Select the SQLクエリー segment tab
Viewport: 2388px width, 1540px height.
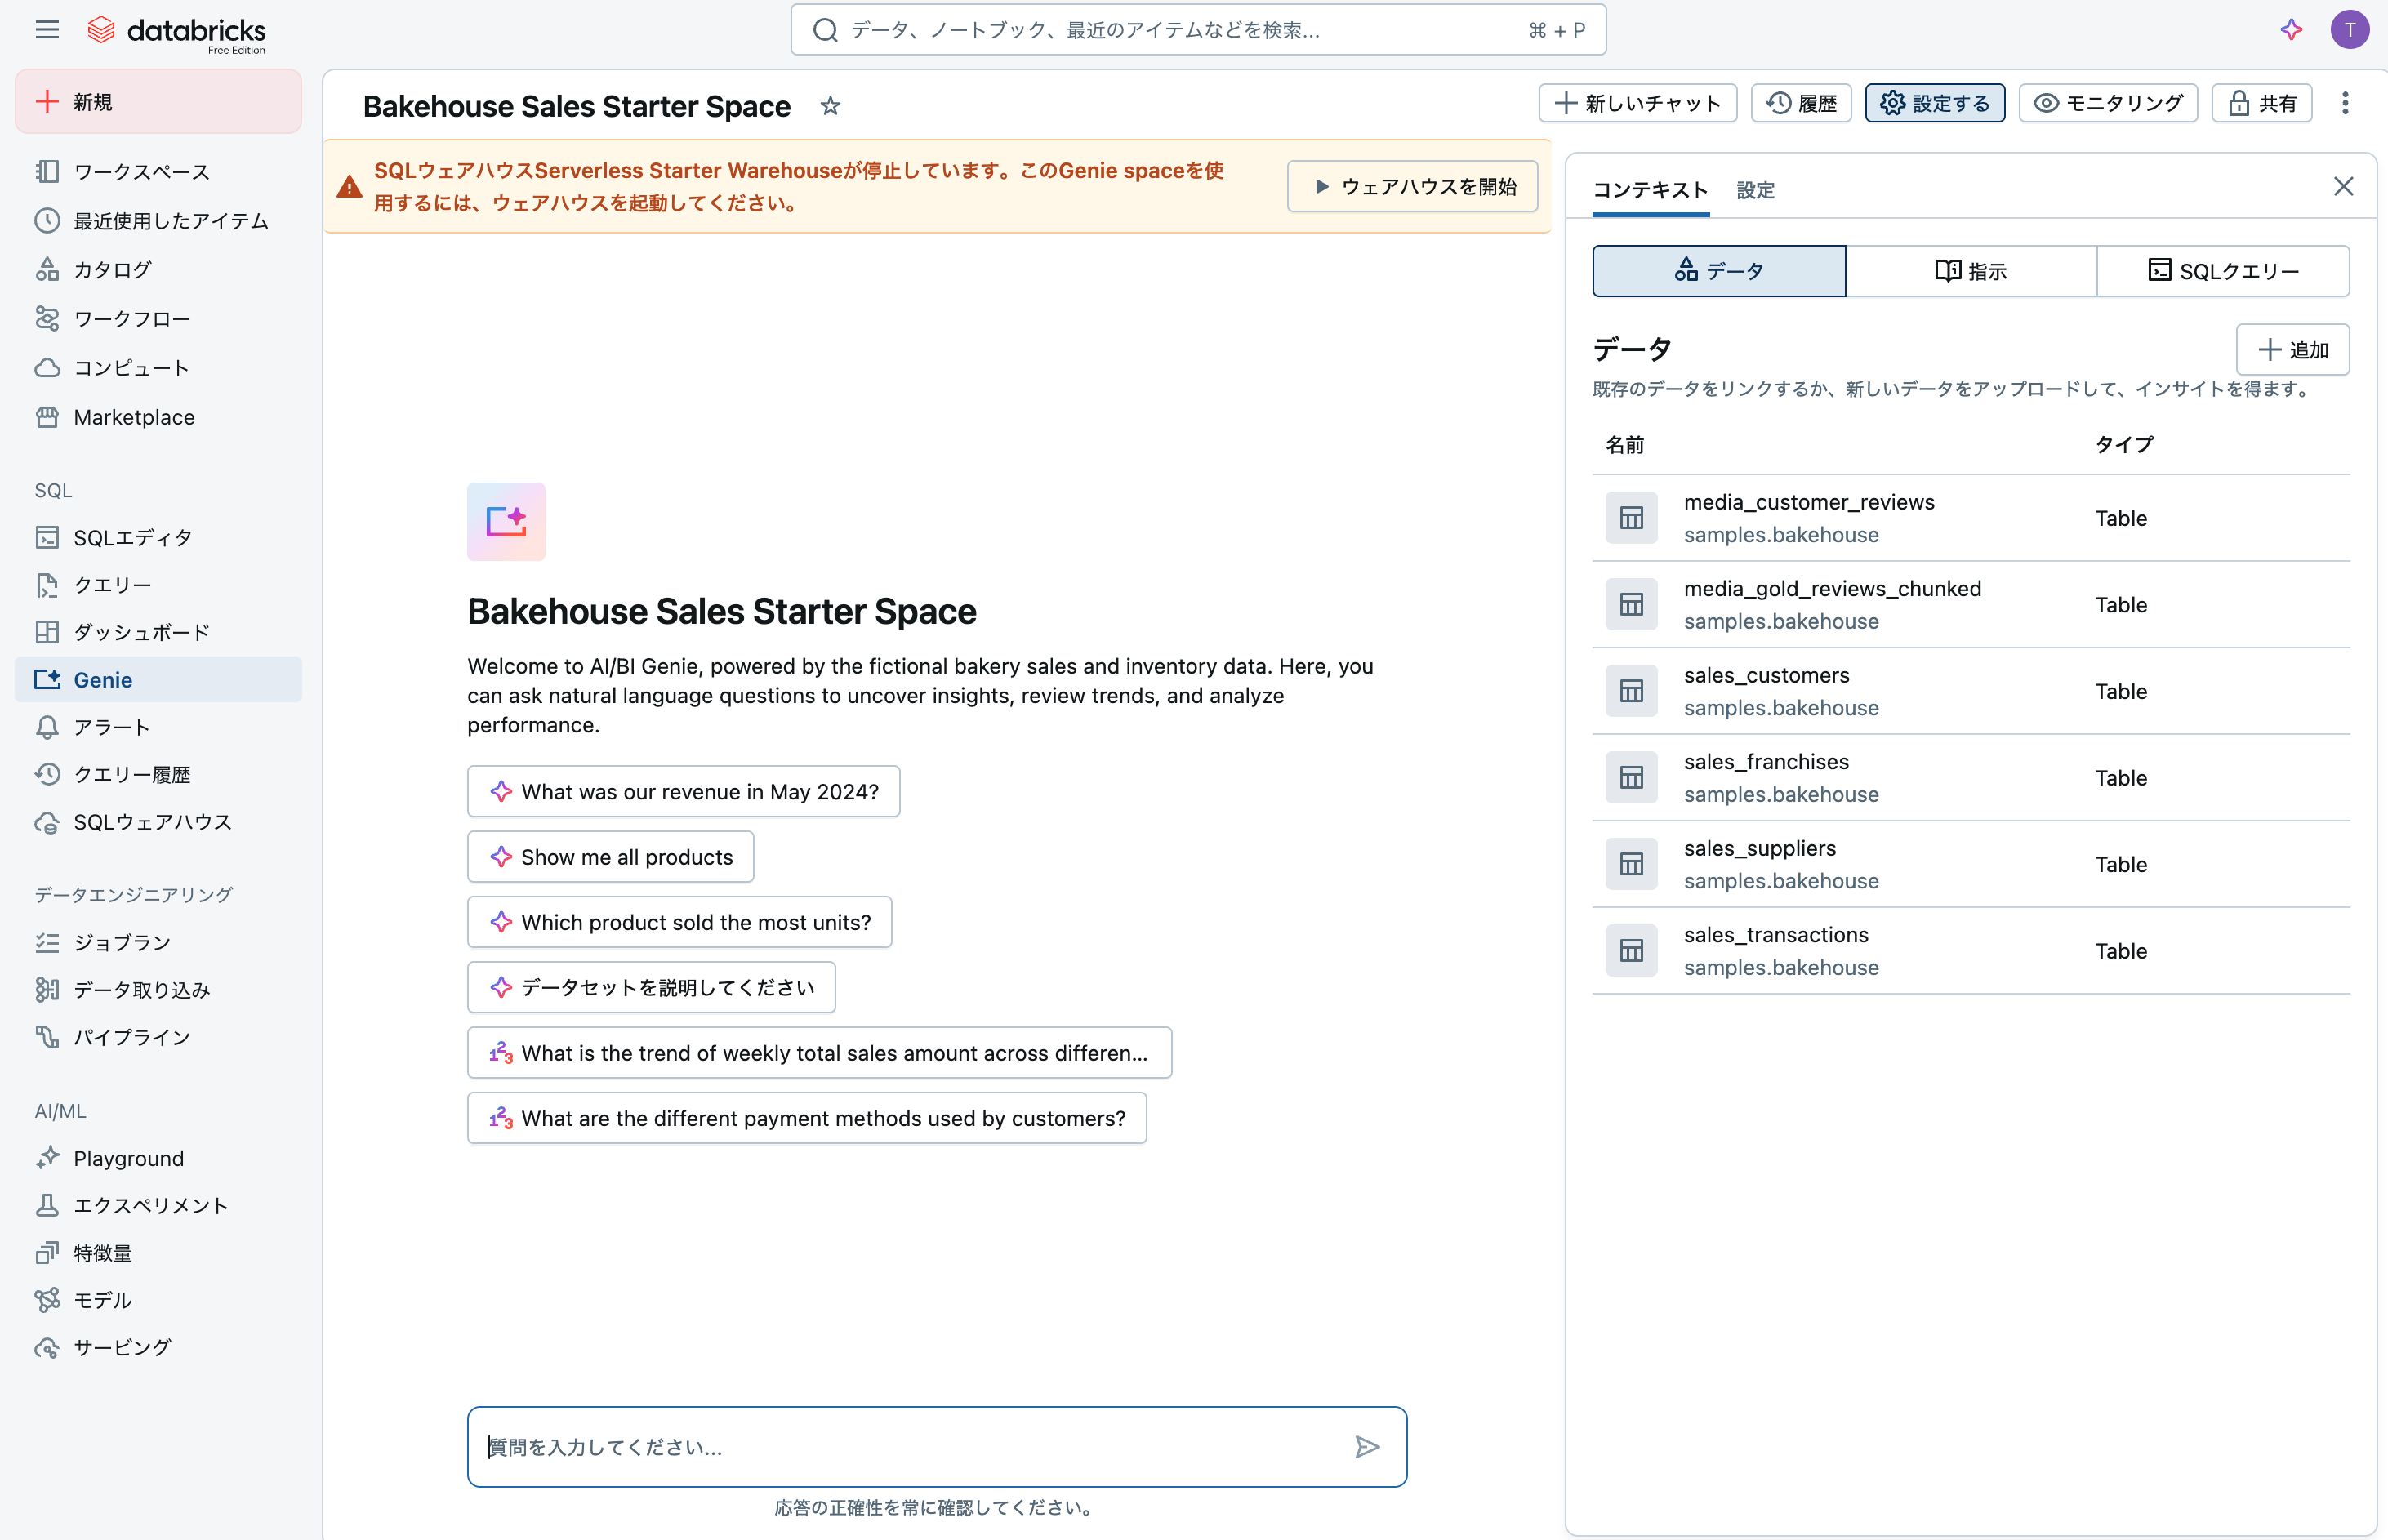(2223, 271)
